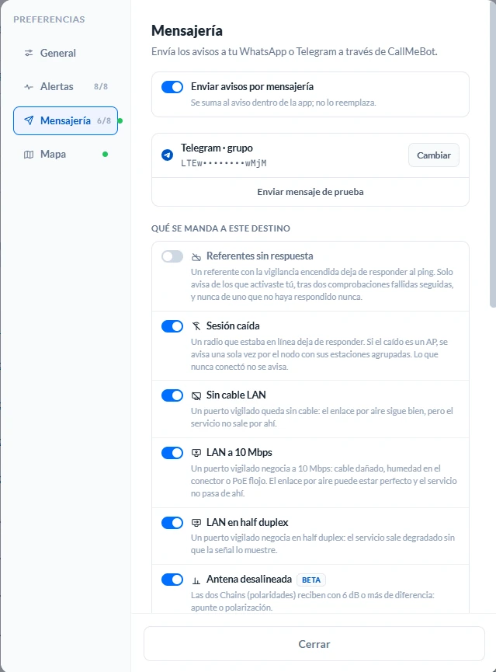Click the Mensajería page heading
Image resolution: width=496 pixels, height=672 pixels.
[x=187, y=30]
